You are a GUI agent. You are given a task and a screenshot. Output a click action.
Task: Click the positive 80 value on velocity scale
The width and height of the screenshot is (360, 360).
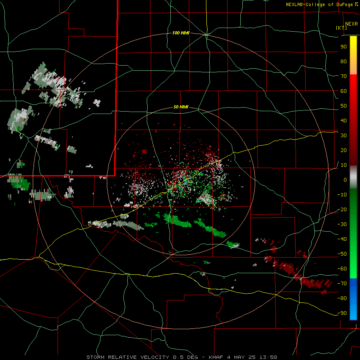(x=344, y=62)
